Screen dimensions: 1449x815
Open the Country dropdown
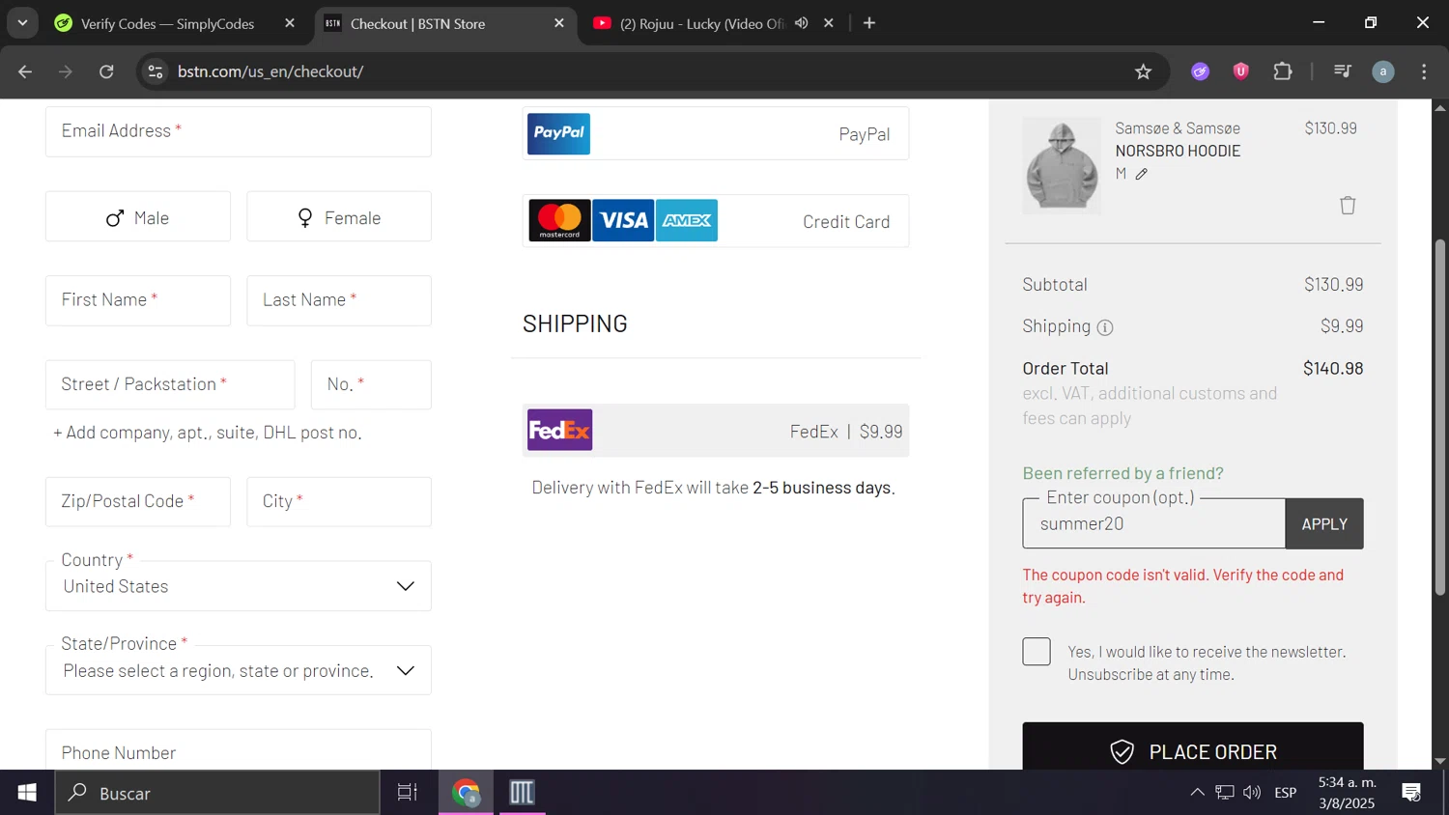[239, 586]
